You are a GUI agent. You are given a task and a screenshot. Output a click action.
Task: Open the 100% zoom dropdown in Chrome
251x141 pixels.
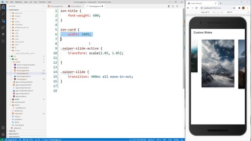229,12
